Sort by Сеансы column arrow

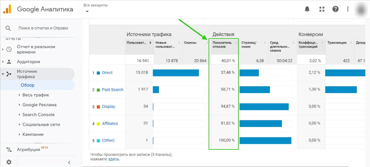pos(208,43)
